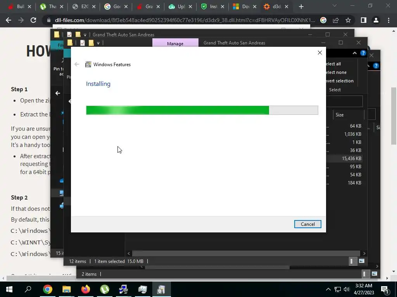Open uTorrent from the taskbar
Image resolution: width=397 pixels, height=297 pixels.
click(x=105, y=289)
